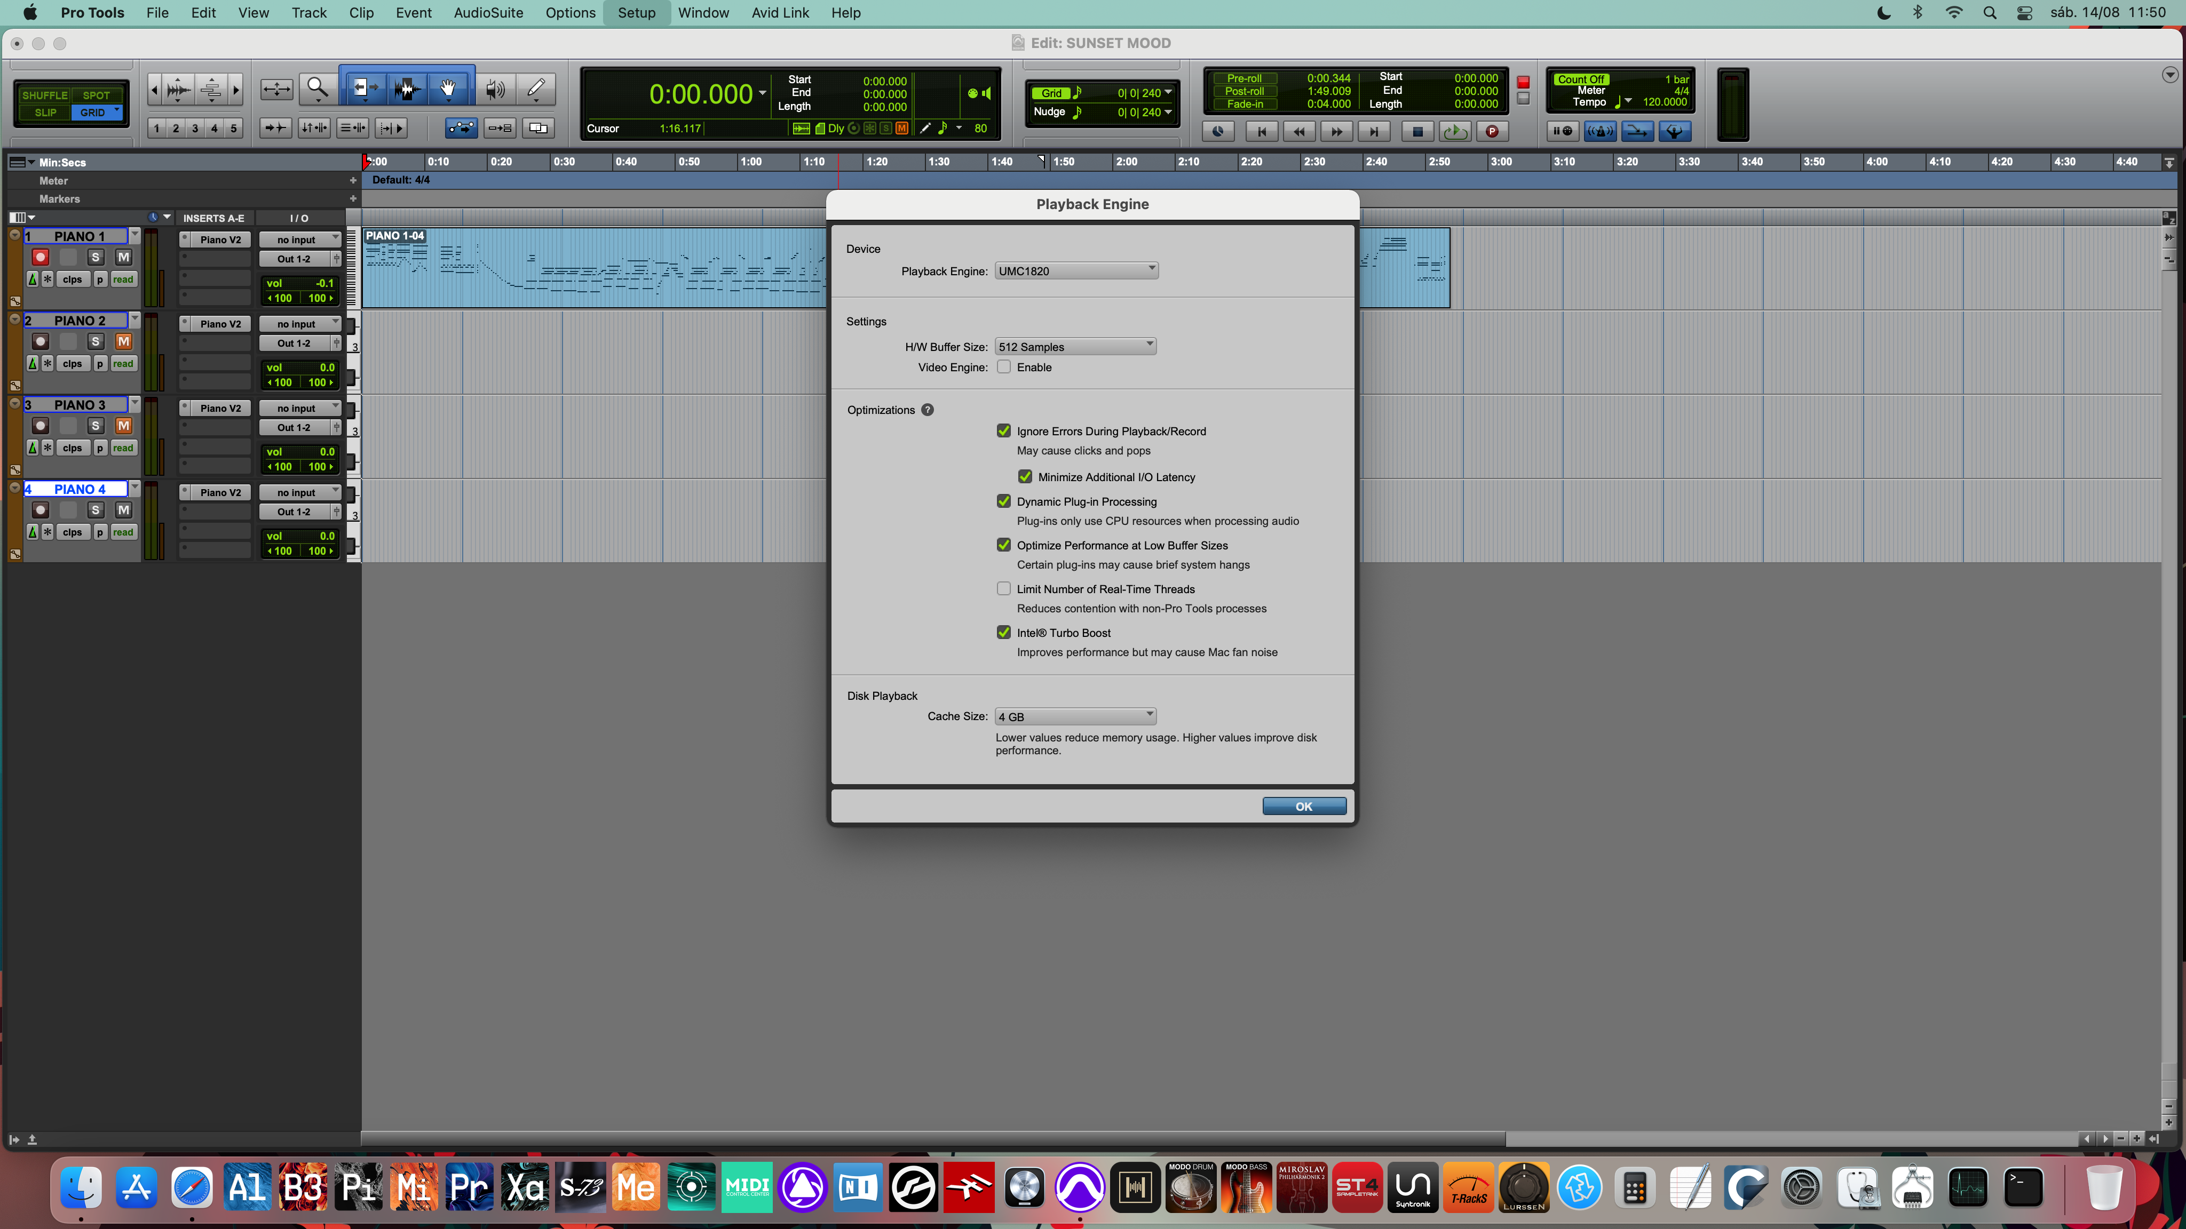Open Spotlight search in the menu bar

pyautogui.click(x=1990, y=13)
